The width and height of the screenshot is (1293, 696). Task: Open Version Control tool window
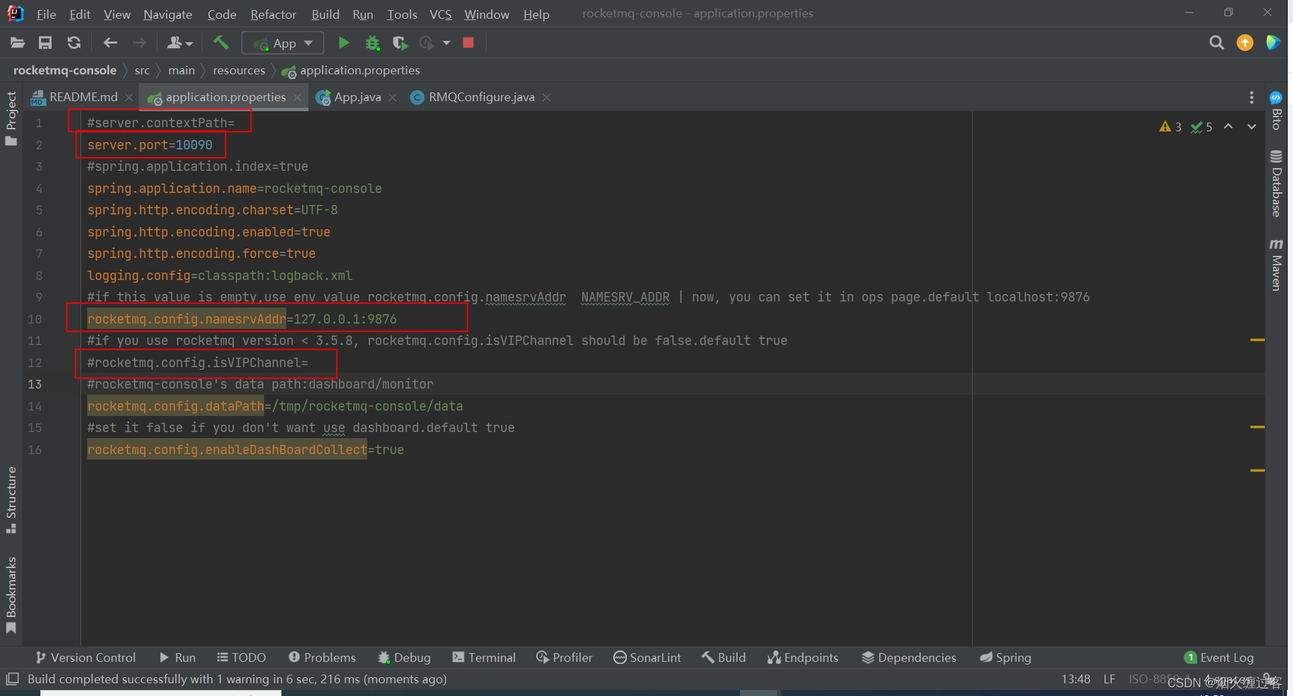[85, 658]
